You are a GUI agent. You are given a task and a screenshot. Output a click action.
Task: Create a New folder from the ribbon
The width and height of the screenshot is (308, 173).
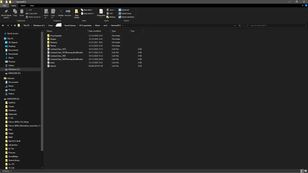77,14
